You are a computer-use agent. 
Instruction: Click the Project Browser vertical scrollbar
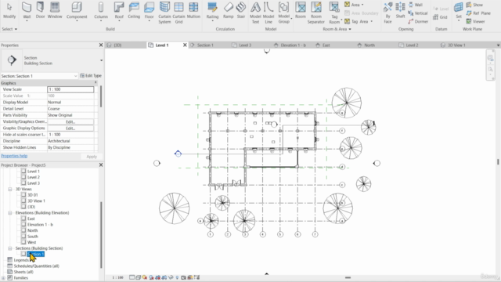click(x=101, y=234)
